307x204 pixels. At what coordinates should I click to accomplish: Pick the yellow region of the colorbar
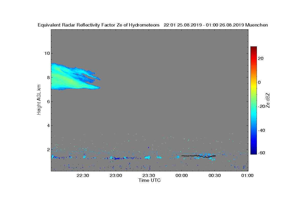(254, 85)
